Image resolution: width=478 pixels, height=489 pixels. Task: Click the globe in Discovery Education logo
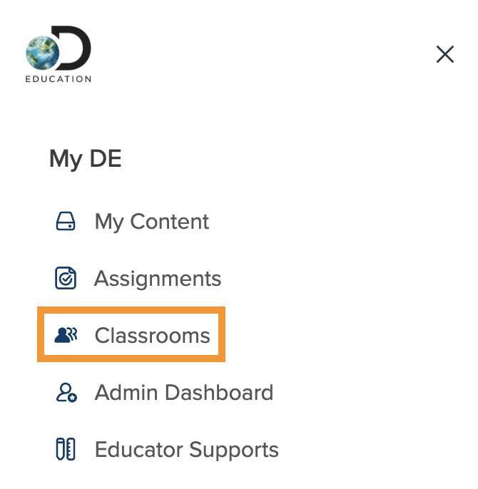43,53
